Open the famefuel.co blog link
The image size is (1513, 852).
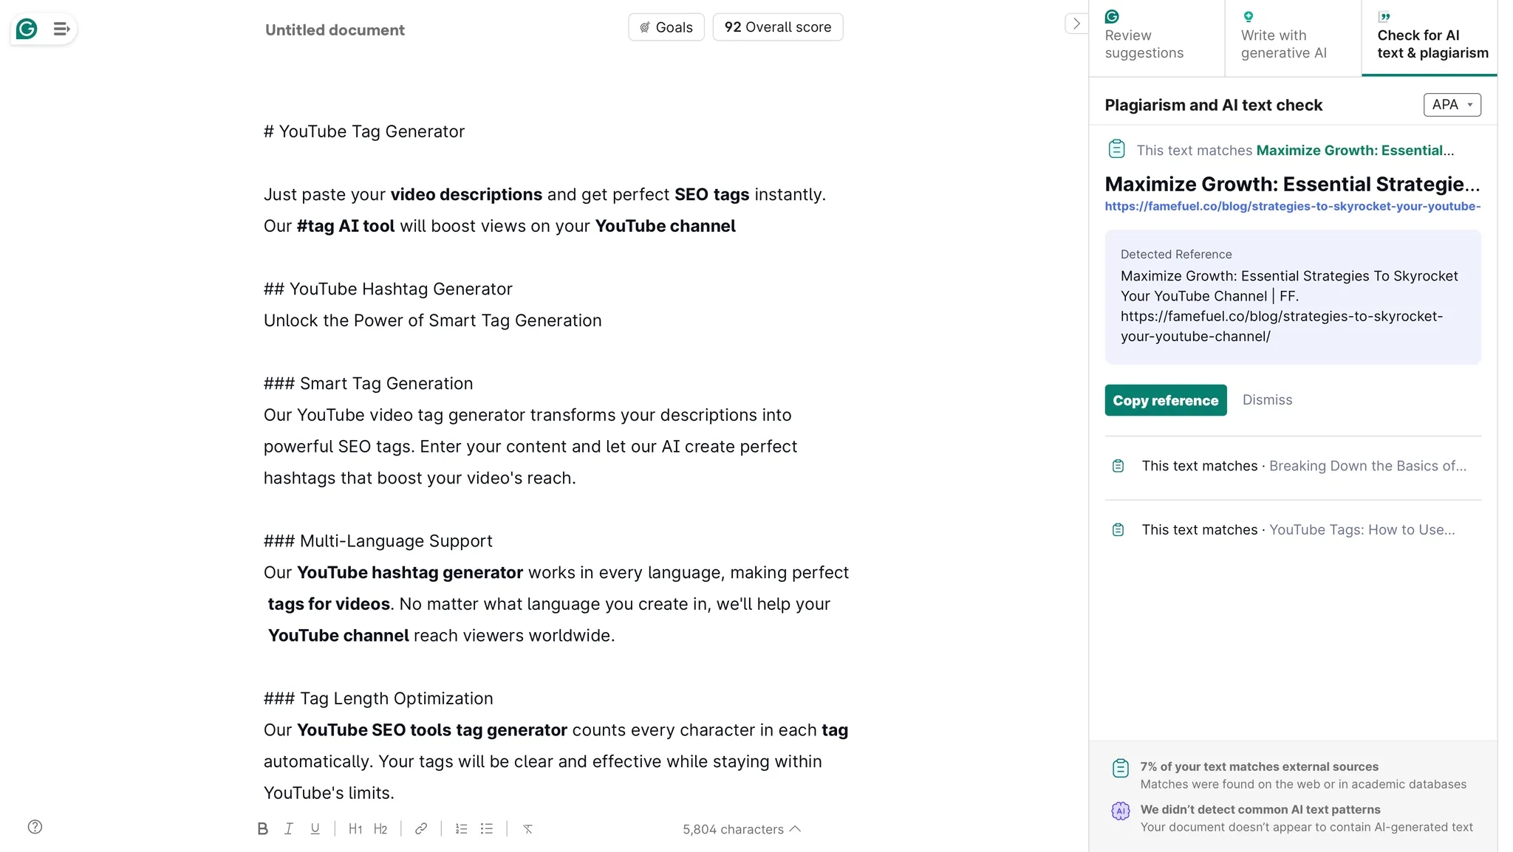click(x=1293, y=206)
